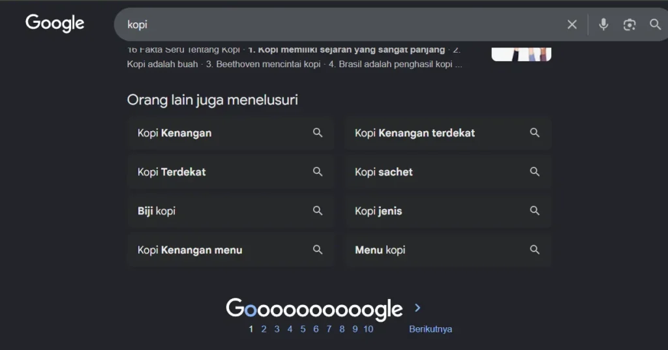Go to results page 4
This screenshot has height=350, width=668.
coord(290,329)
